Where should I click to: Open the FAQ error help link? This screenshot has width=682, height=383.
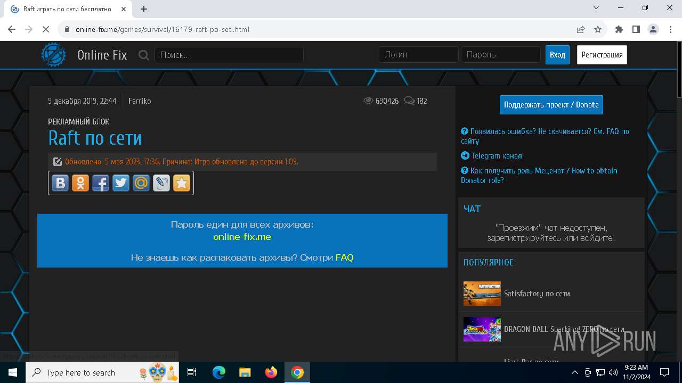coord(545,136)
